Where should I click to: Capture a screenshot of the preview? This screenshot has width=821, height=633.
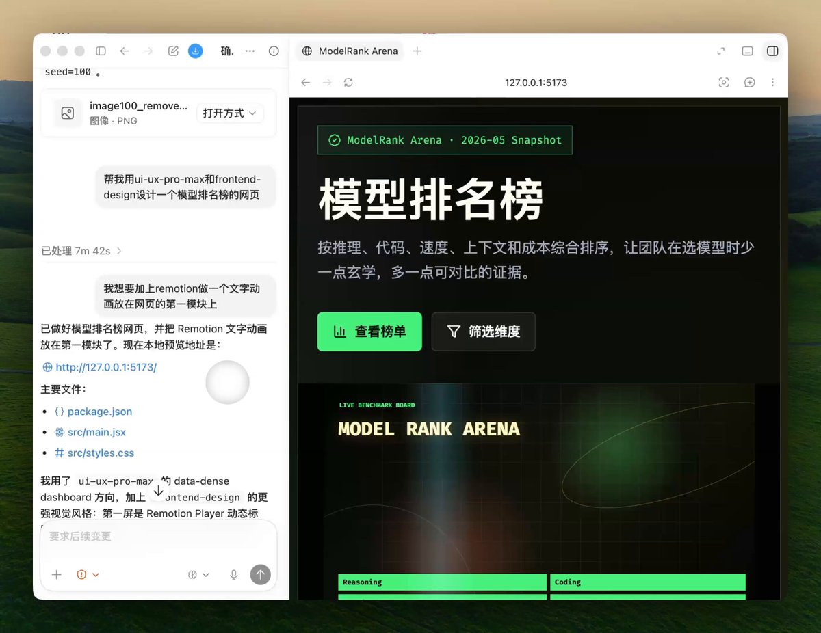724,83
